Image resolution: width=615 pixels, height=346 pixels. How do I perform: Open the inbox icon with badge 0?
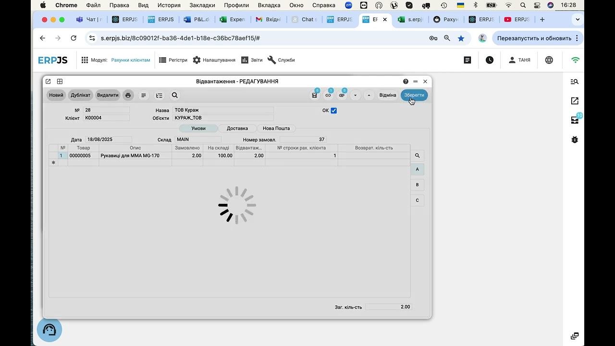tap(315, 95)
